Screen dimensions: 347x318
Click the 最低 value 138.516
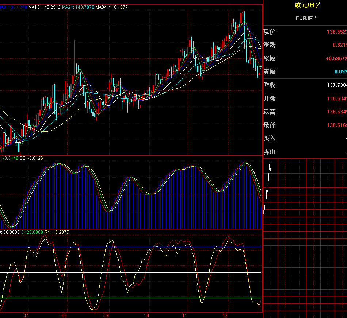(337, 125)
